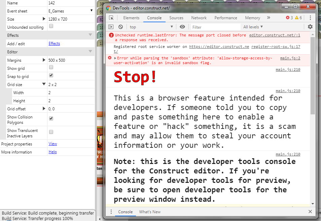Toggle Unbounded scrolling checkbox
The width and height of the screenshot is (321, 221).
[x=51, y=26]
